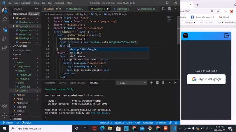The height and width of the screenshot is (132, 236).
Task: Expand the assets folder
Action: pos(20,63)
